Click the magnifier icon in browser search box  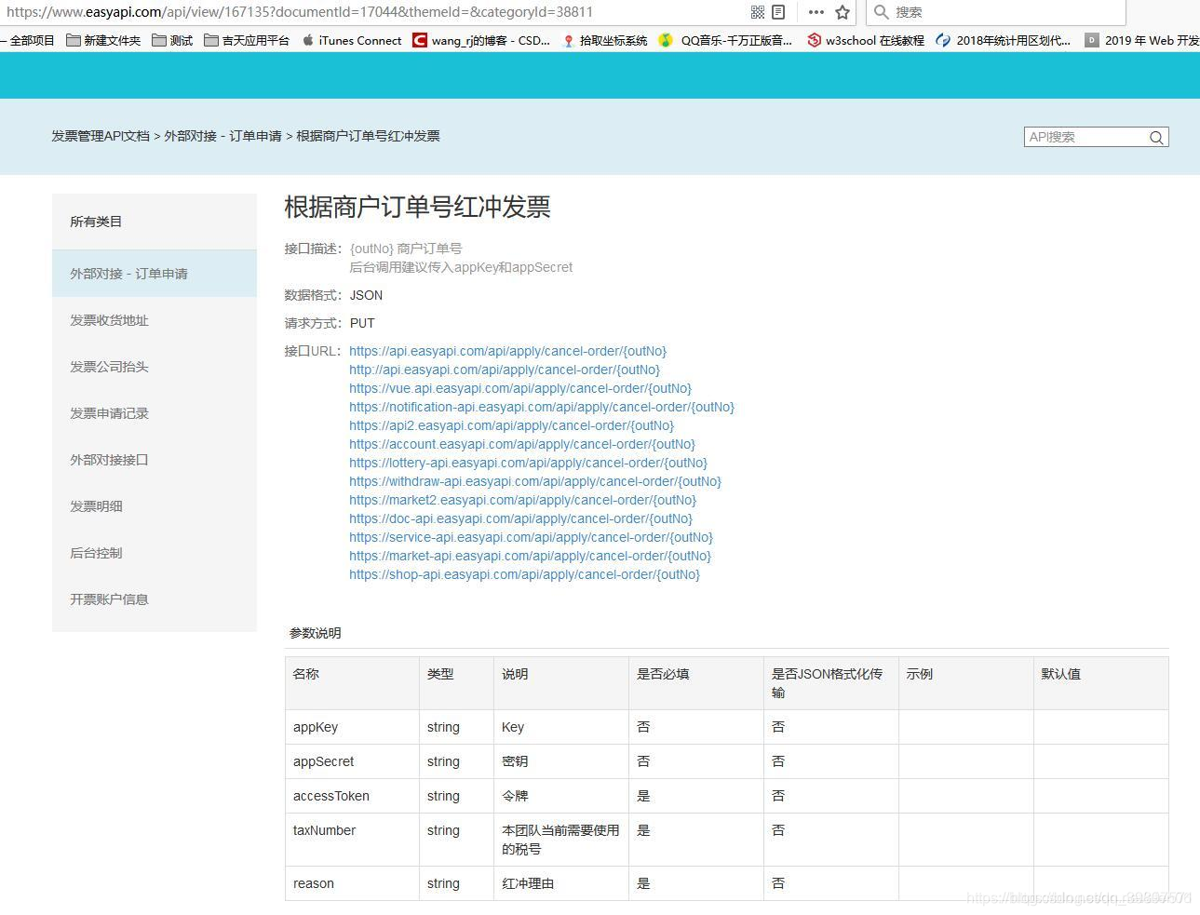[881, 12]
